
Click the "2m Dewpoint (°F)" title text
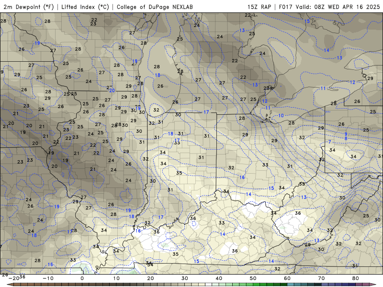tap(29, 7)
